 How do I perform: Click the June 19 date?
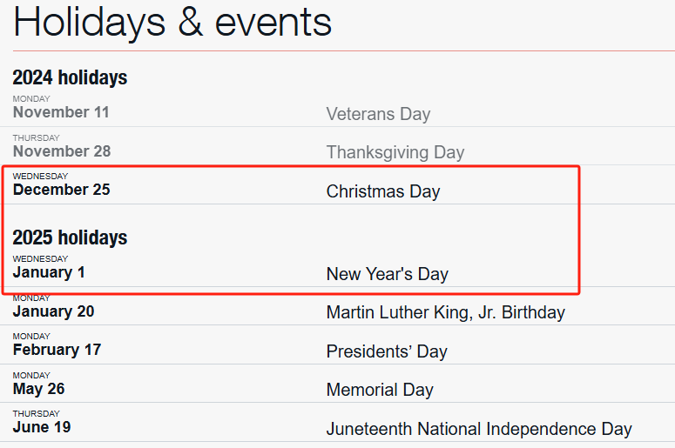click(42, 427)
